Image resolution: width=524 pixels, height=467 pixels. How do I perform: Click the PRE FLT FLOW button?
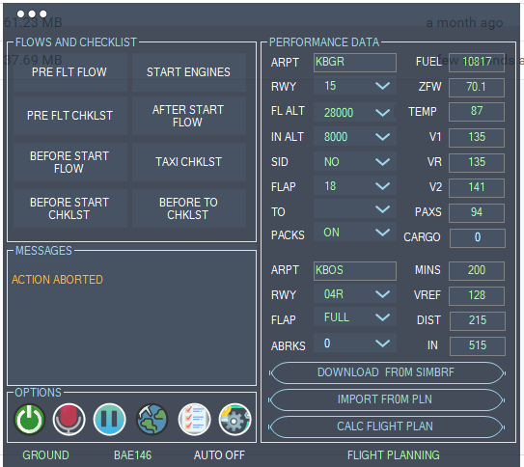69,72
